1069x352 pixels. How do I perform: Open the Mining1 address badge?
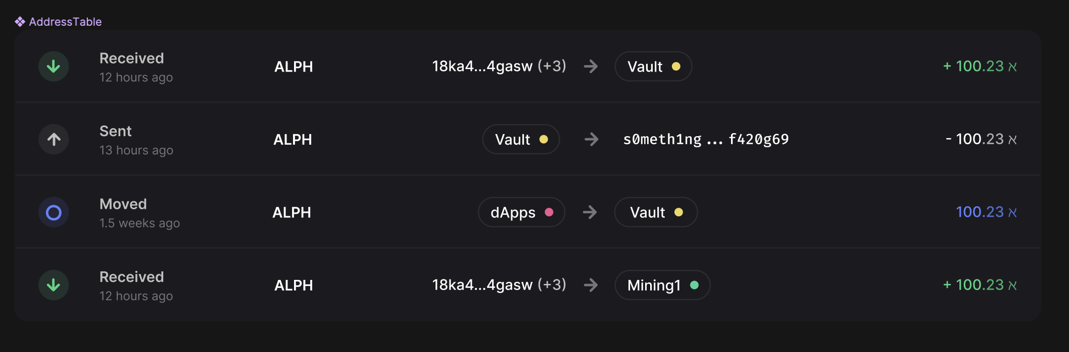pyautogui.click(x=662, y=285)
